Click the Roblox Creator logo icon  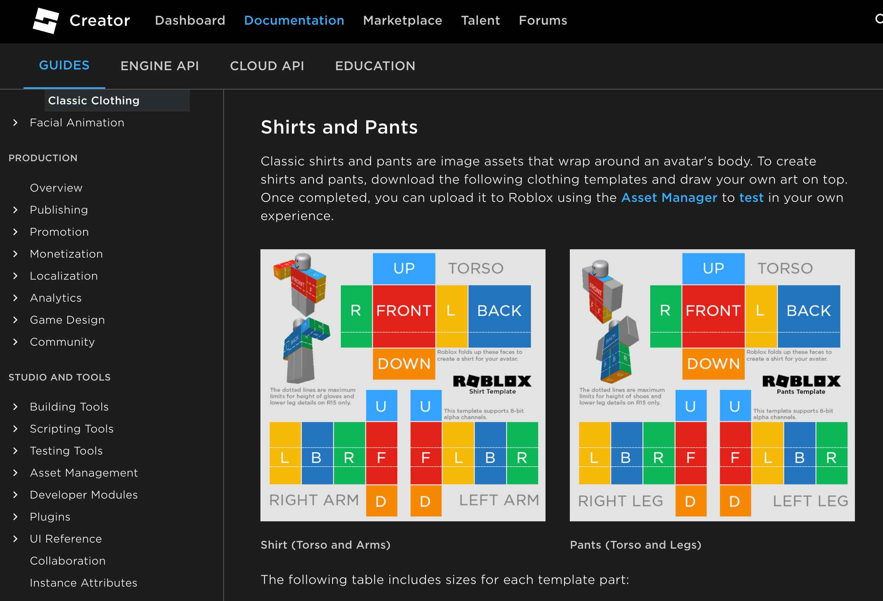click(46, 21)
